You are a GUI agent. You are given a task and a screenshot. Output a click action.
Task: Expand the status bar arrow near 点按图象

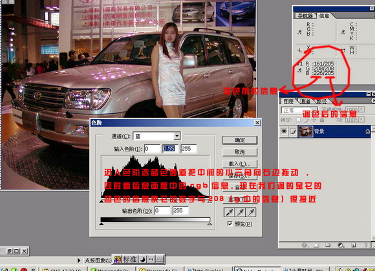coord(79,260)
